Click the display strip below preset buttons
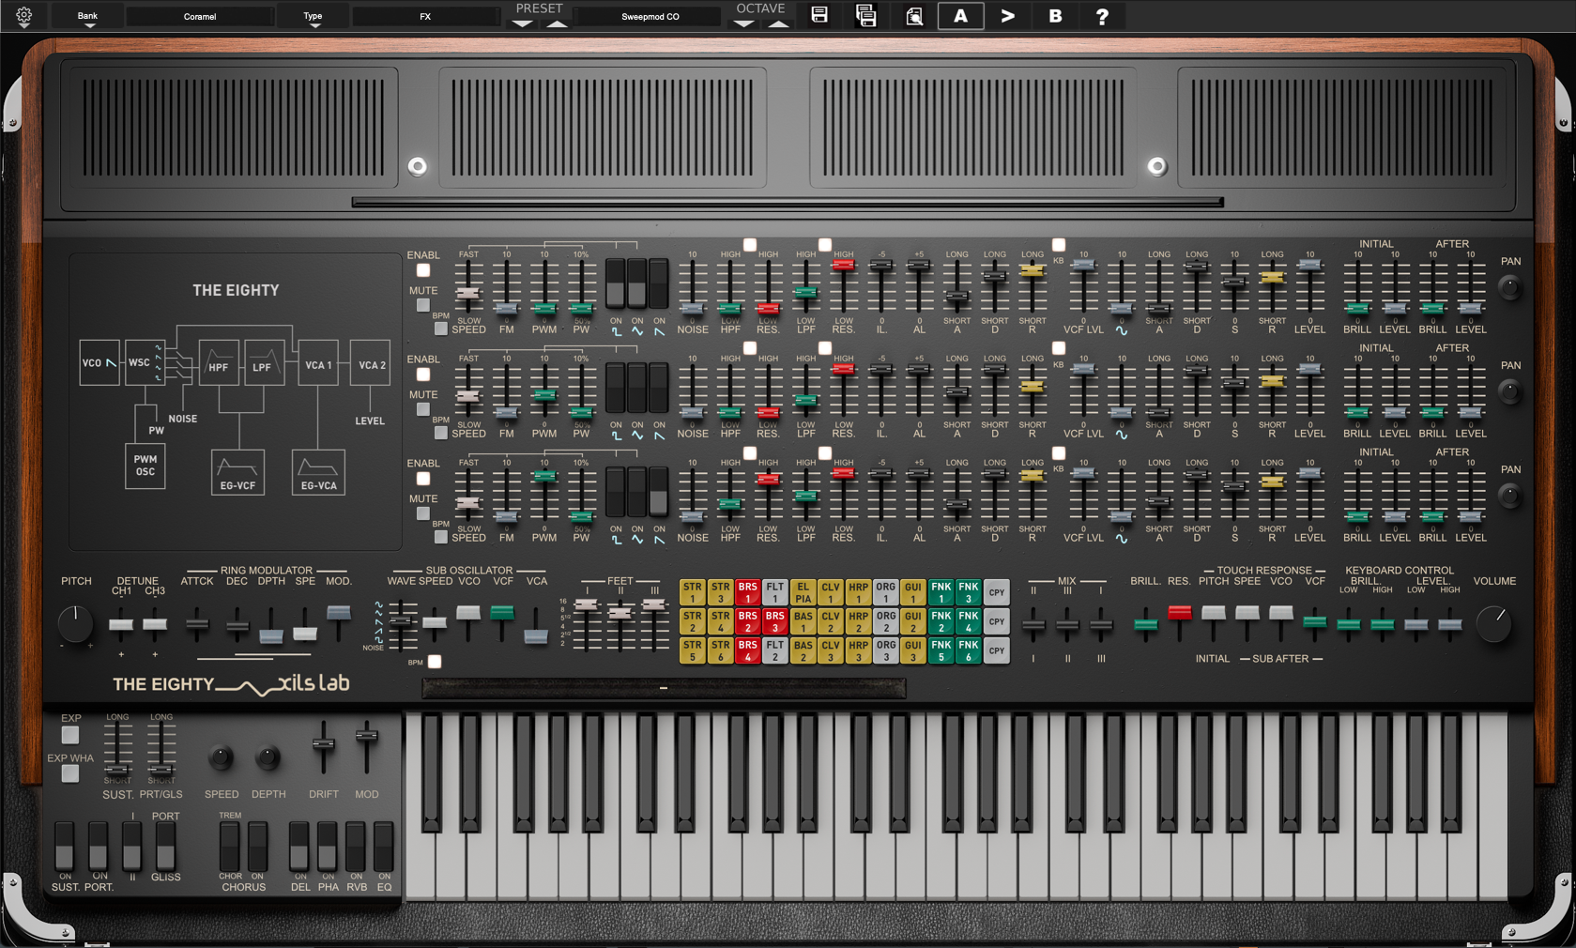Image resolution: width=1576 pixels, height=948 pixels. pos(664,688)
